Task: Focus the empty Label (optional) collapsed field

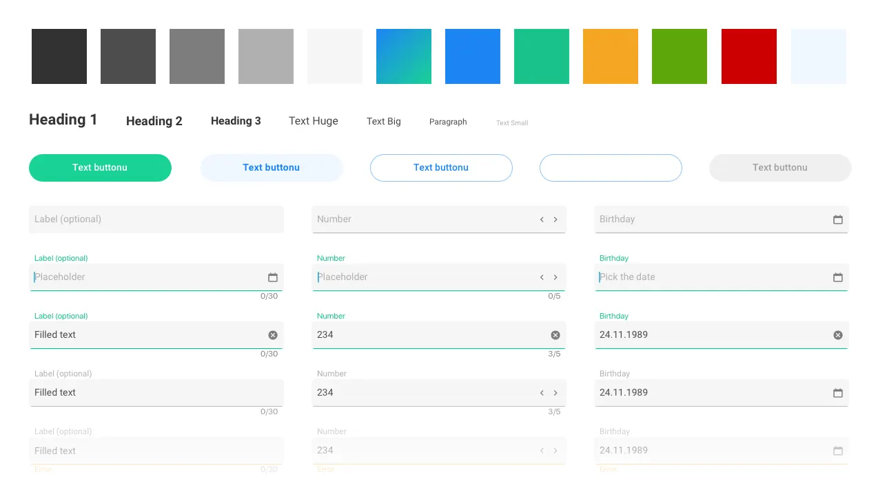Action: [156, 220]
